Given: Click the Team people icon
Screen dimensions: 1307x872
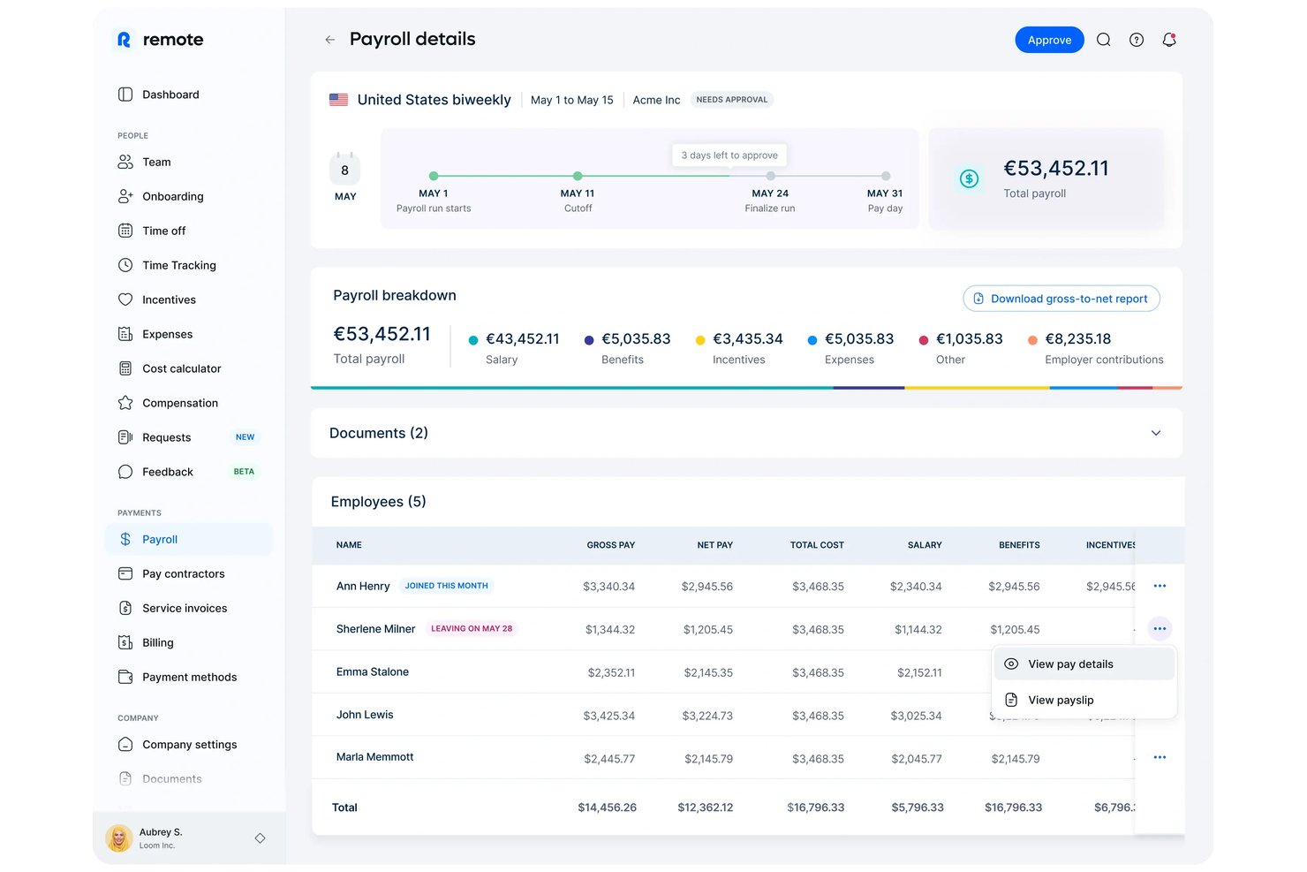Looking at the screenshot, I should [x=125, y=162].
